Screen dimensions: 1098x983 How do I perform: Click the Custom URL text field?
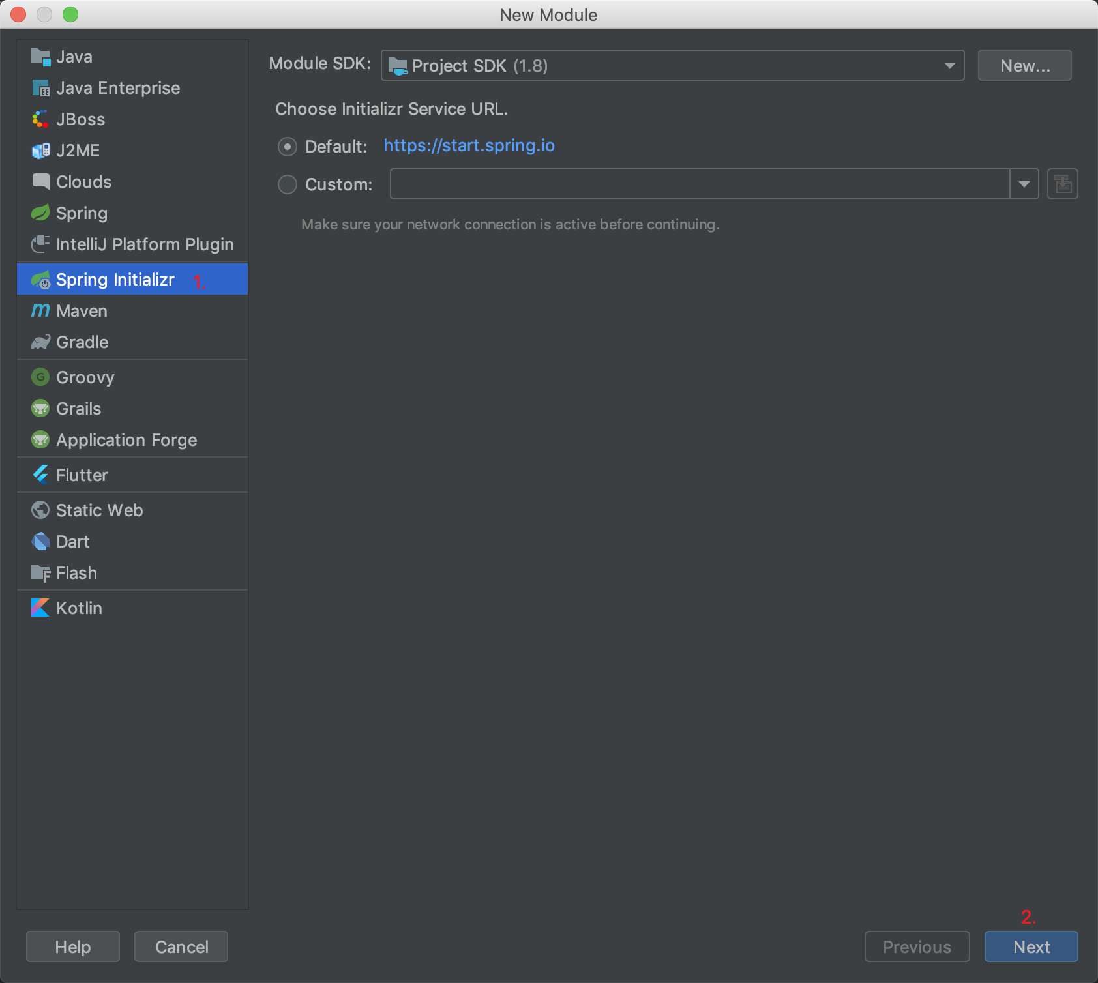[700, 184]
